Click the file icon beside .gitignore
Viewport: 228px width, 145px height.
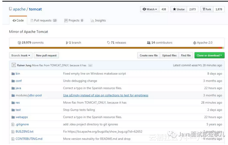[x=13, y=124]
